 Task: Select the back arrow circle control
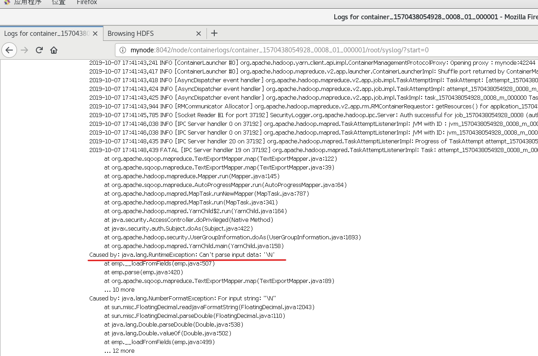pyautogui.click(x=9, y=50)
